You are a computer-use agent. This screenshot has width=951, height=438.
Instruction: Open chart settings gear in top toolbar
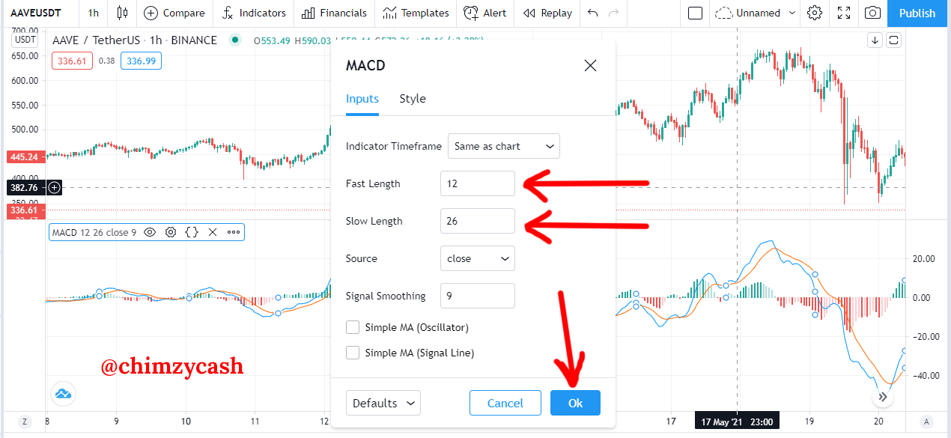(815, 13)
